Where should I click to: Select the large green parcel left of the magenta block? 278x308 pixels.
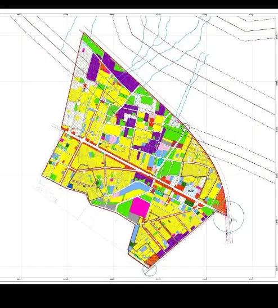(124, 208)
